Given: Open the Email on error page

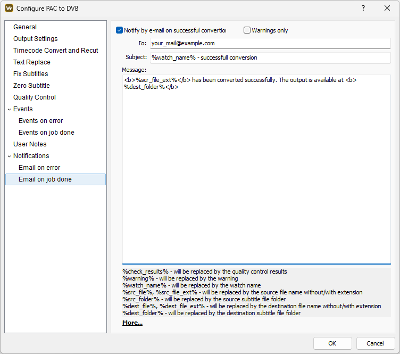Looking at the screenshot, I should point(39,168).
